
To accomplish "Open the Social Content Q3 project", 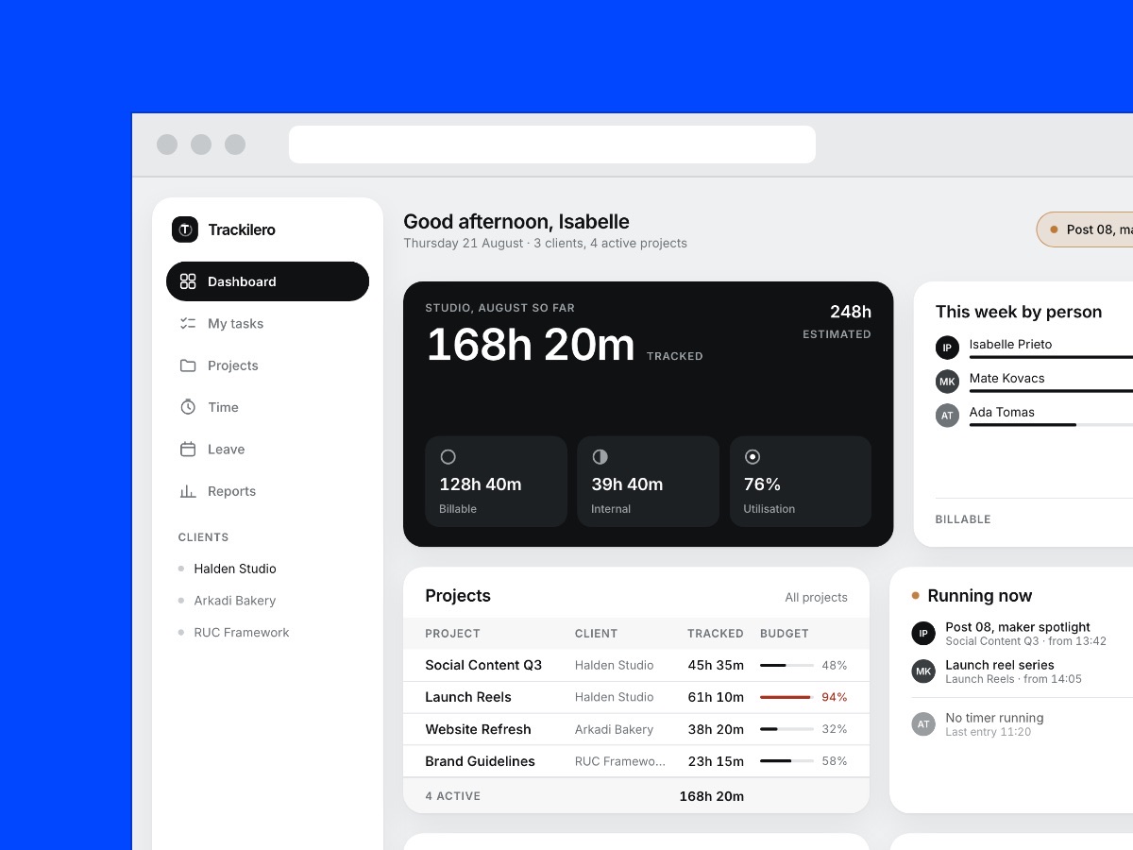I will click(x=483, y=665).
